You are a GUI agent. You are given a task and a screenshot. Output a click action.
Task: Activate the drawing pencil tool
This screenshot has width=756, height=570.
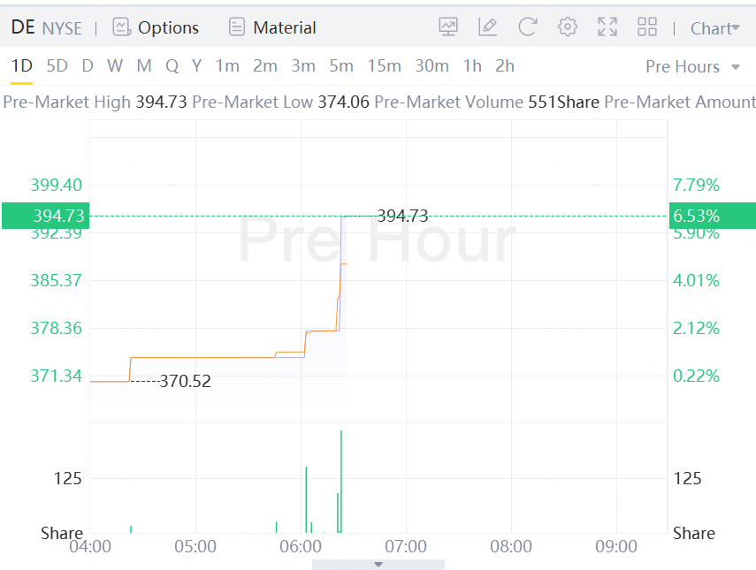coord(488,27)
